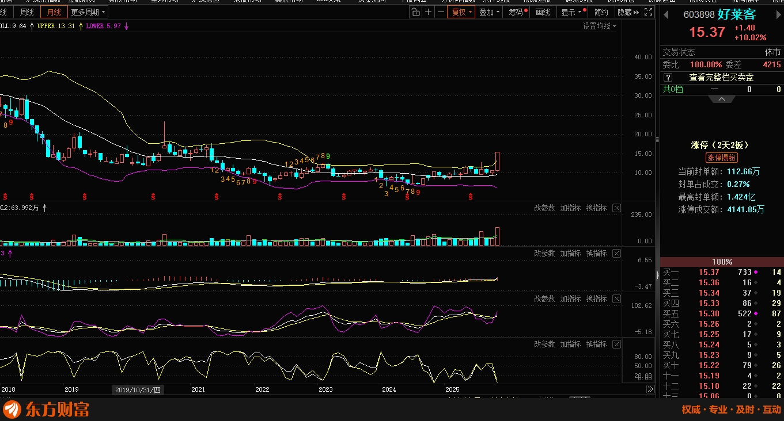Click the question mark help icon
Viewport: 784px width, 421px height.
668,77
